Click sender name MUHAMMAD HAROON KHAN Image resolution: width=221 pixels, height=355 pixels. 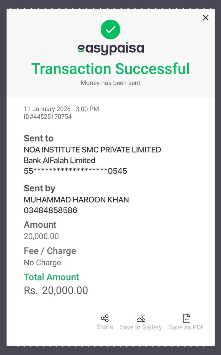tap(76, 200)
